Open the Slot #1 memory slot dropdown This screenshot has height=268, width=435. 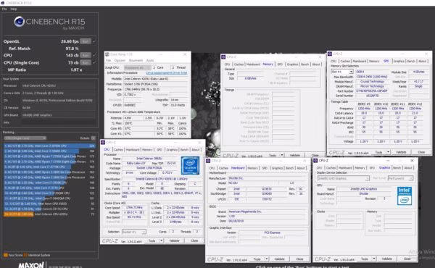click(x=341, y=72)
